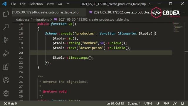Open the Accounts menu

coord(6,80)
